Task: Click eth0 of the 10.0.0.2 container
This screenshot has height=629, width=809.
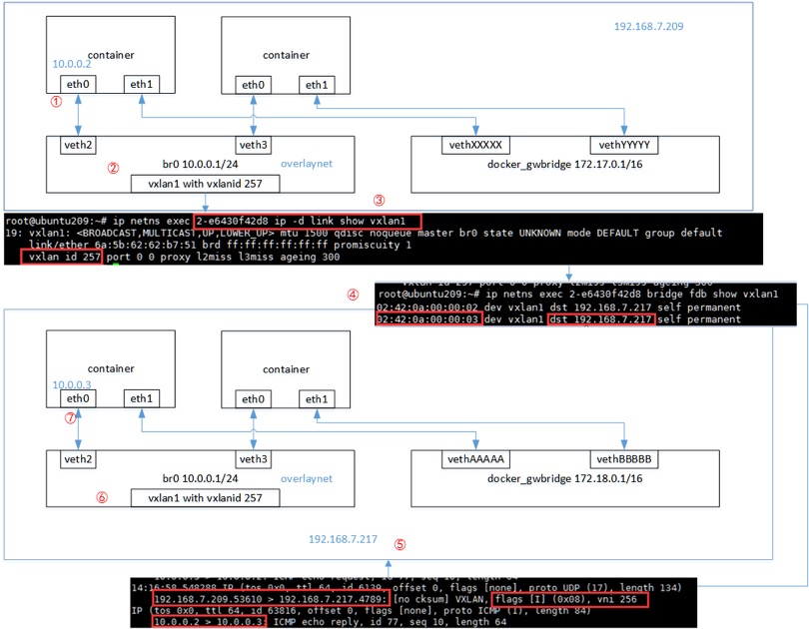Action: (78, 84)
